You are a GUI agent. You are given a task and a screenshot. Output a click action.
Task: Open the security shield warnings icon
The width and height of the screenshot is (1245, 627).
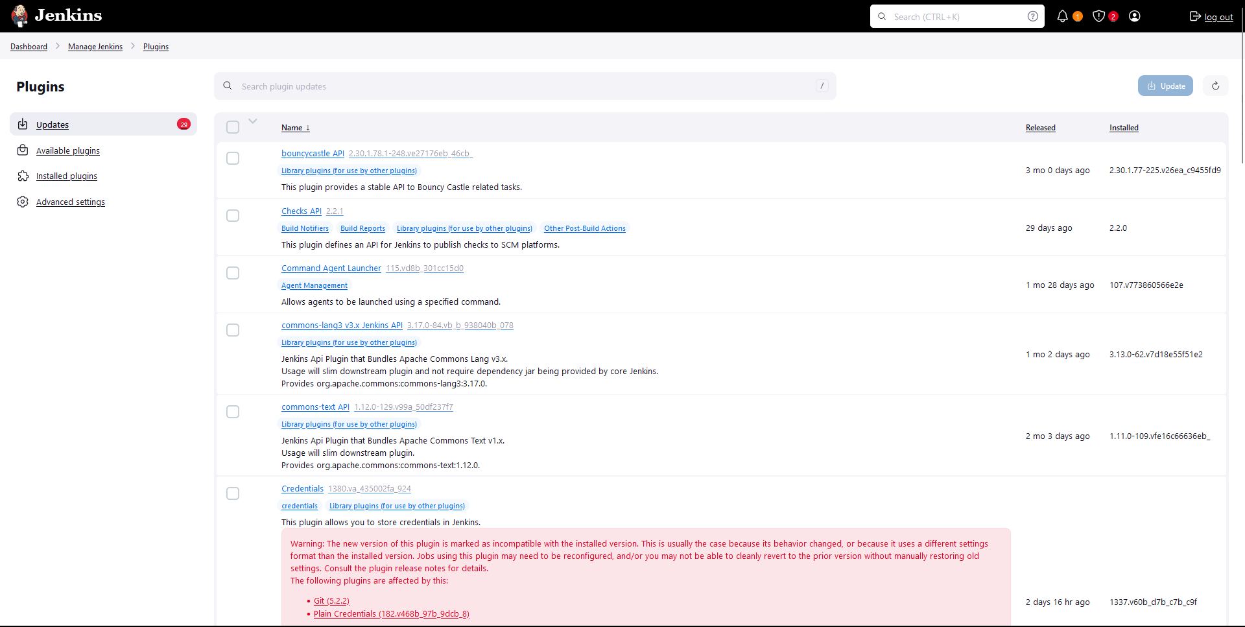coord(1098,16)
